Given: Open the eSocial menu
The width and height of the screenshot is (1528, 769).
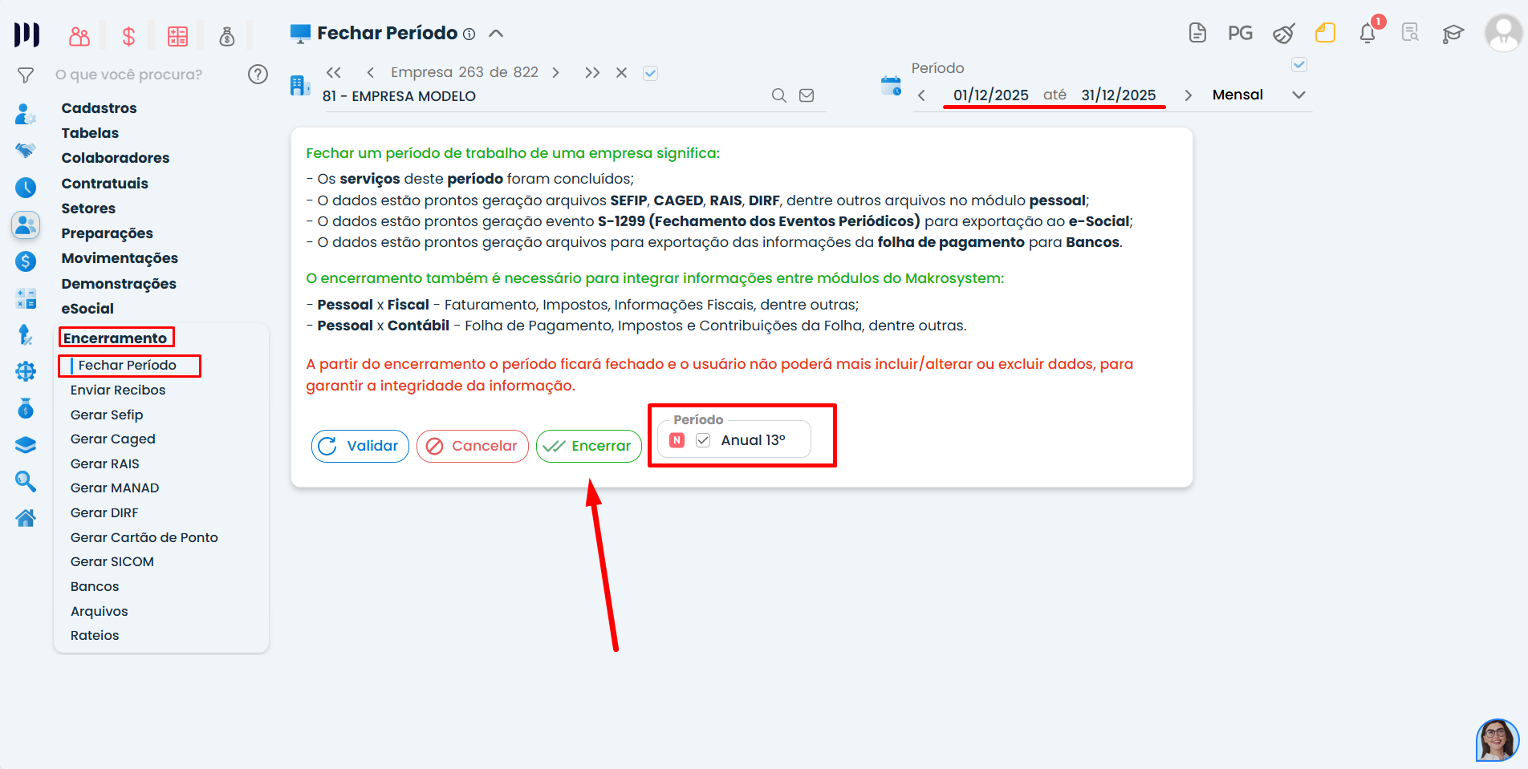Looking at the screenshot, I should pyautogui.click(x=87, y=309).
